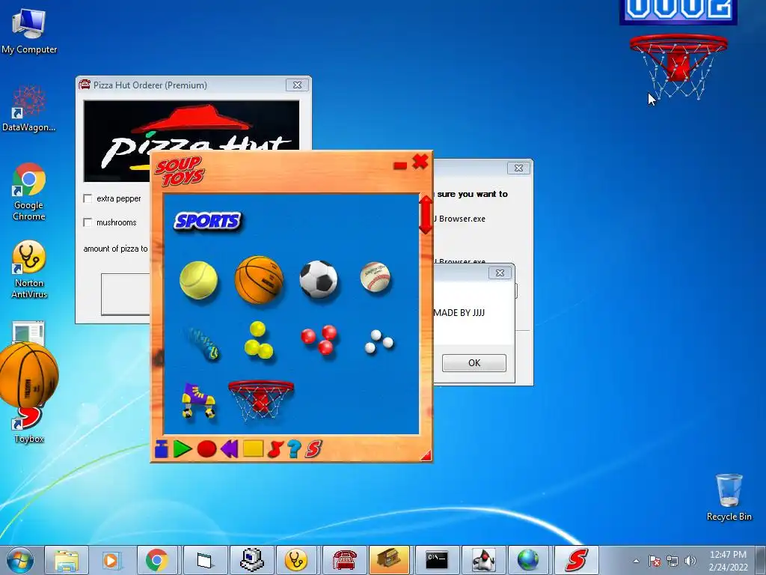Switch to the Java mascot taskbar item
The height and width of the screenshot is (575, 766).
[482, 560]
